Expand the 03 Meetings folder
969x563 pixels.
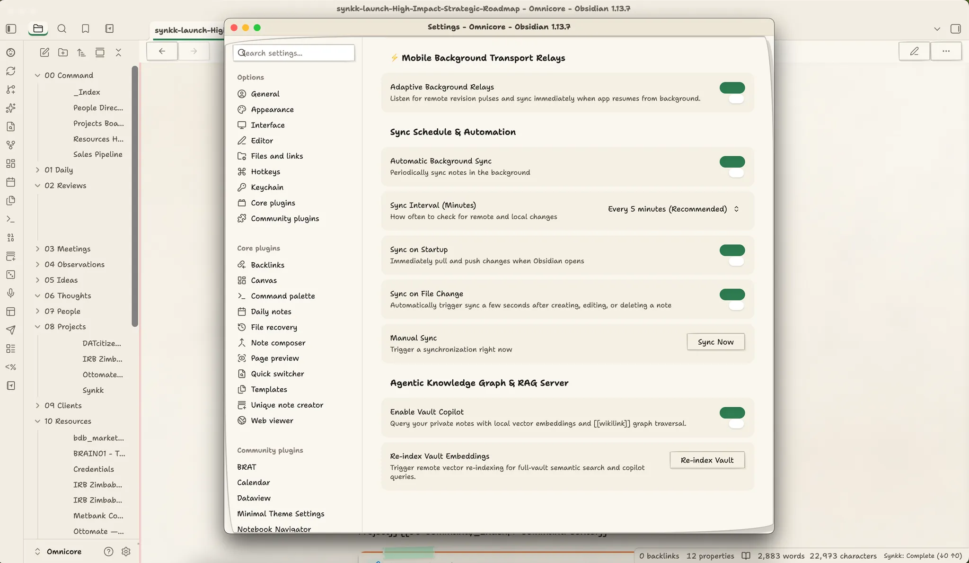[37, 249]
